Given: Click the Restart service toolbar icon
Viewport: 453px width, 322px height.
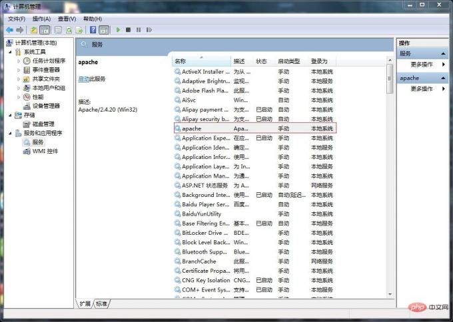Looking at the screenshot, I should 149,30.
